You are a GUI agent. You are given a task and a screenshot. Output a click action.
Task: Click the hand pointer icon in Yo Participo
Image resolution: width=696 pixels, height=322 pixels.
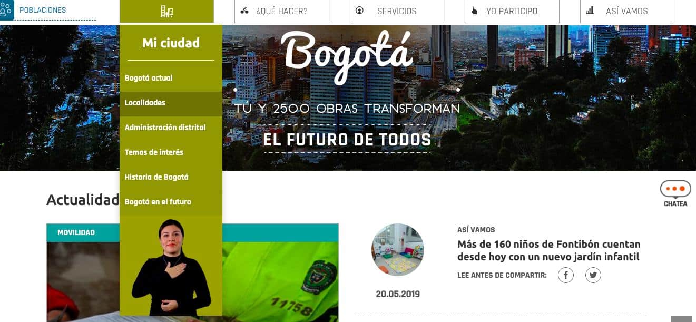click(475, 11)
